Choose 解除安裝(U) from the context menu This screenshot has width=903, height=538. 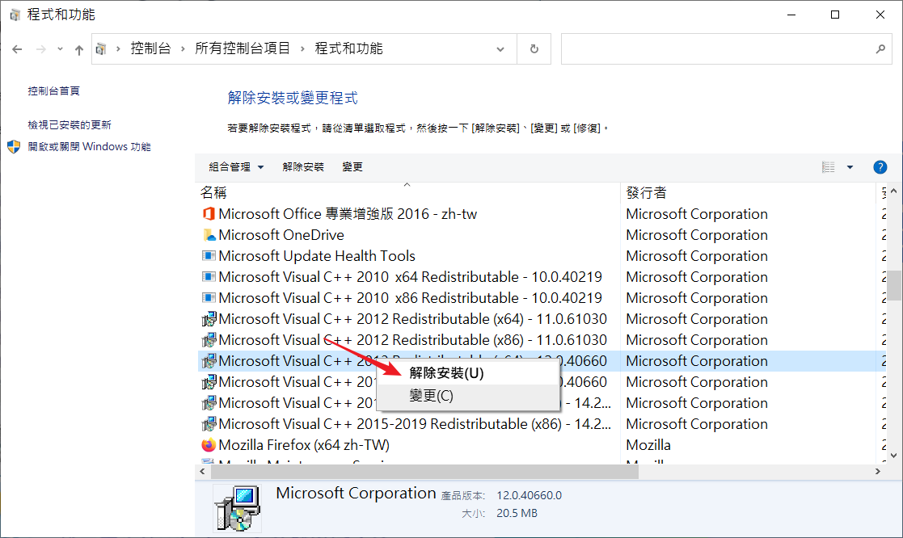point(467,373)
